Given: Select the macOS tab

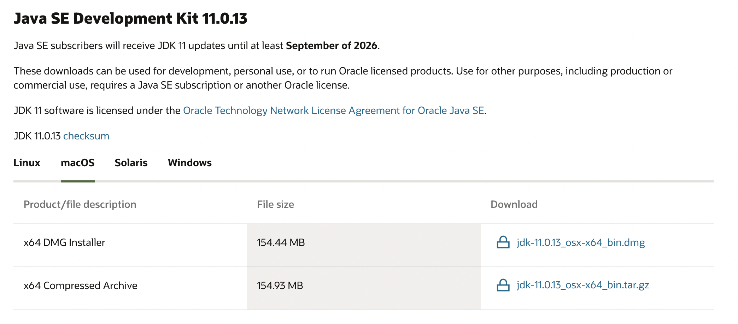Looking at the screenshot, I should coord(78,163).
